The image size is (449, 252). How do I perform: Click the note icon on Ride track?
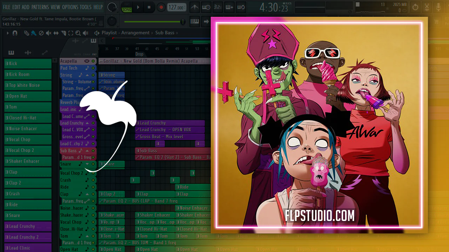point(86,187)
